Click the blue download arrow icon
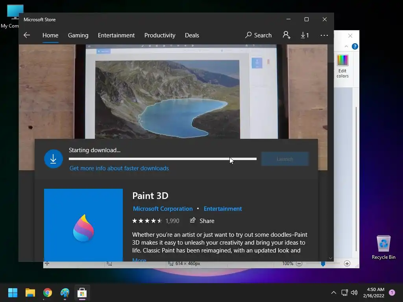This screenshot has width=403, height=302. click(54, 159)
